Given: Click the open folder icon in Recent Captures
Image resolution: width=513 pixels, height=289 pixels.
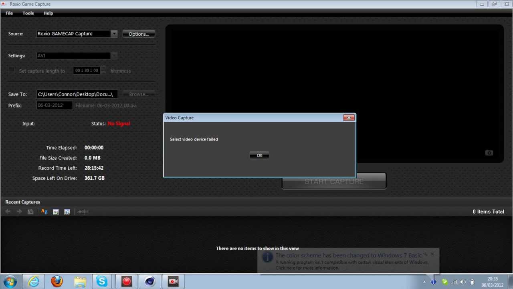Looking at the screenshot, I should click(30, 212).
